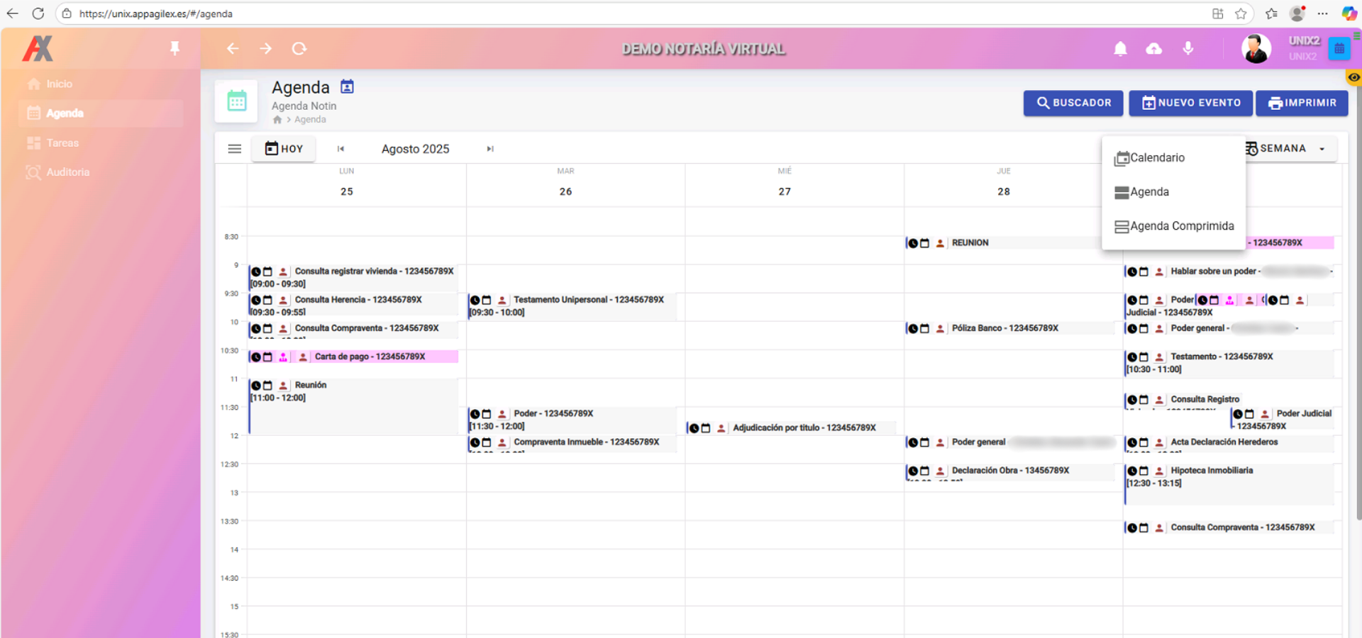Click the calendar icon beside Agenda title

pyautogui.click(x=347, y=86)
